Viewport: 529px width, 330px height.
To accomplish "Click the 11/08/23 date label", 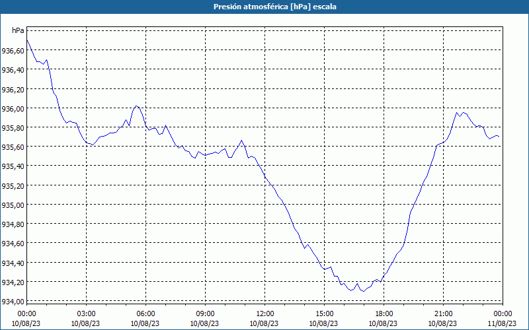I will (x=503, y=323).
